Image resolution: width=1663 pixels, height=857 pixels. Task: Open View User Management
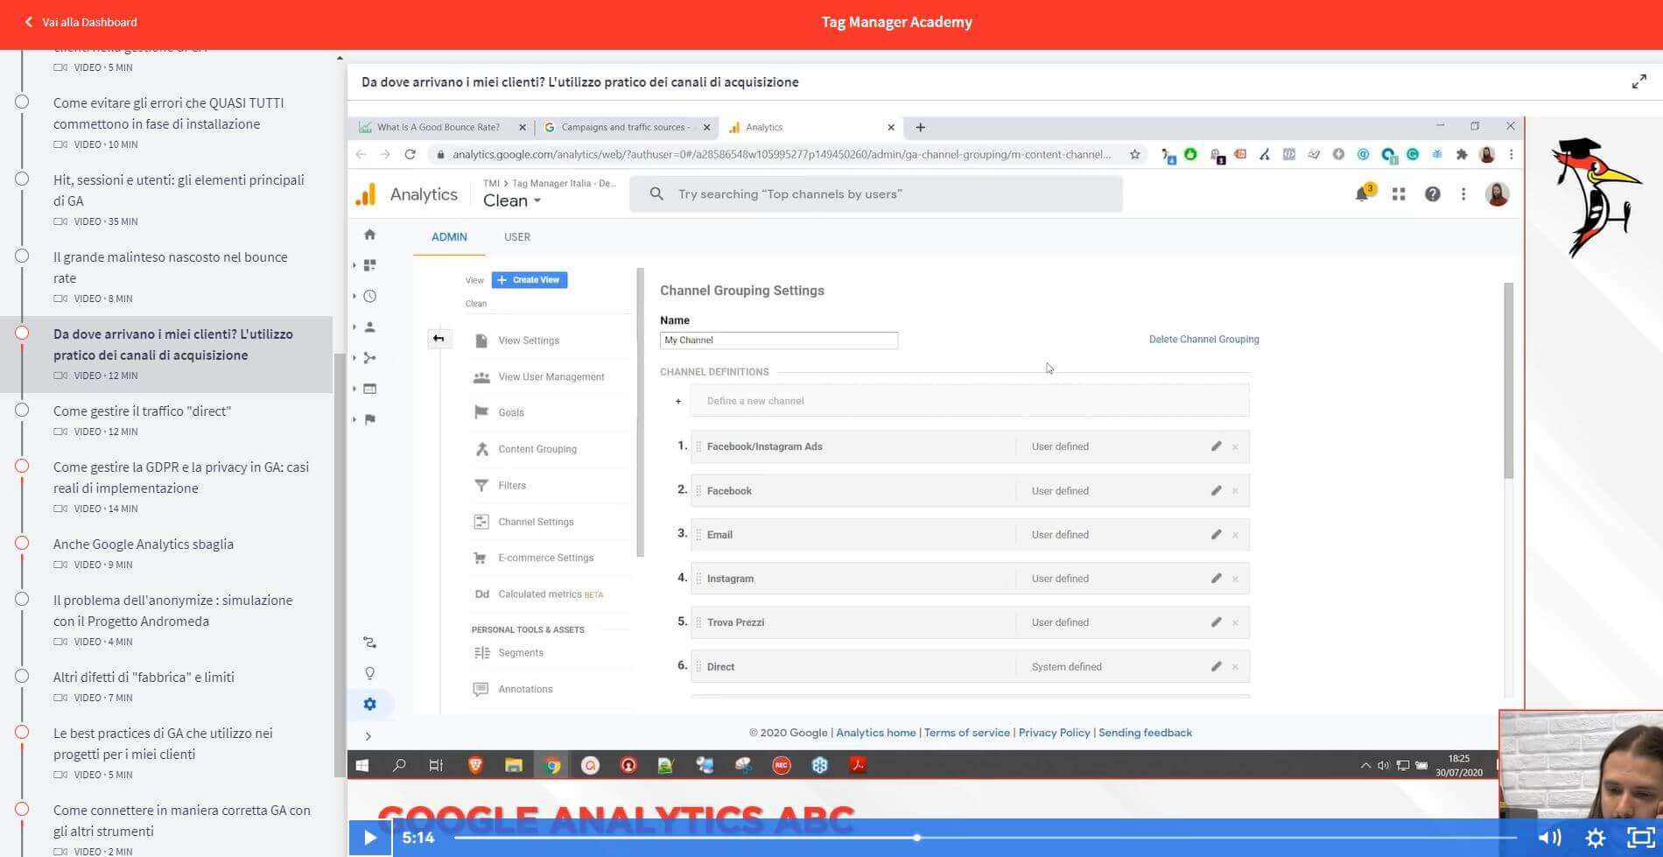tap(551, 377)
